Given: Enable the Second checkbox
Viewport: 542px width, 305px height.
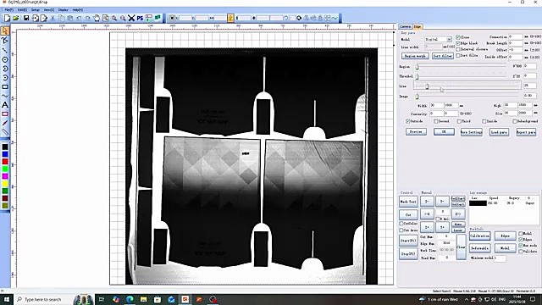Looking at the screenshot, I should coord(436,121).
